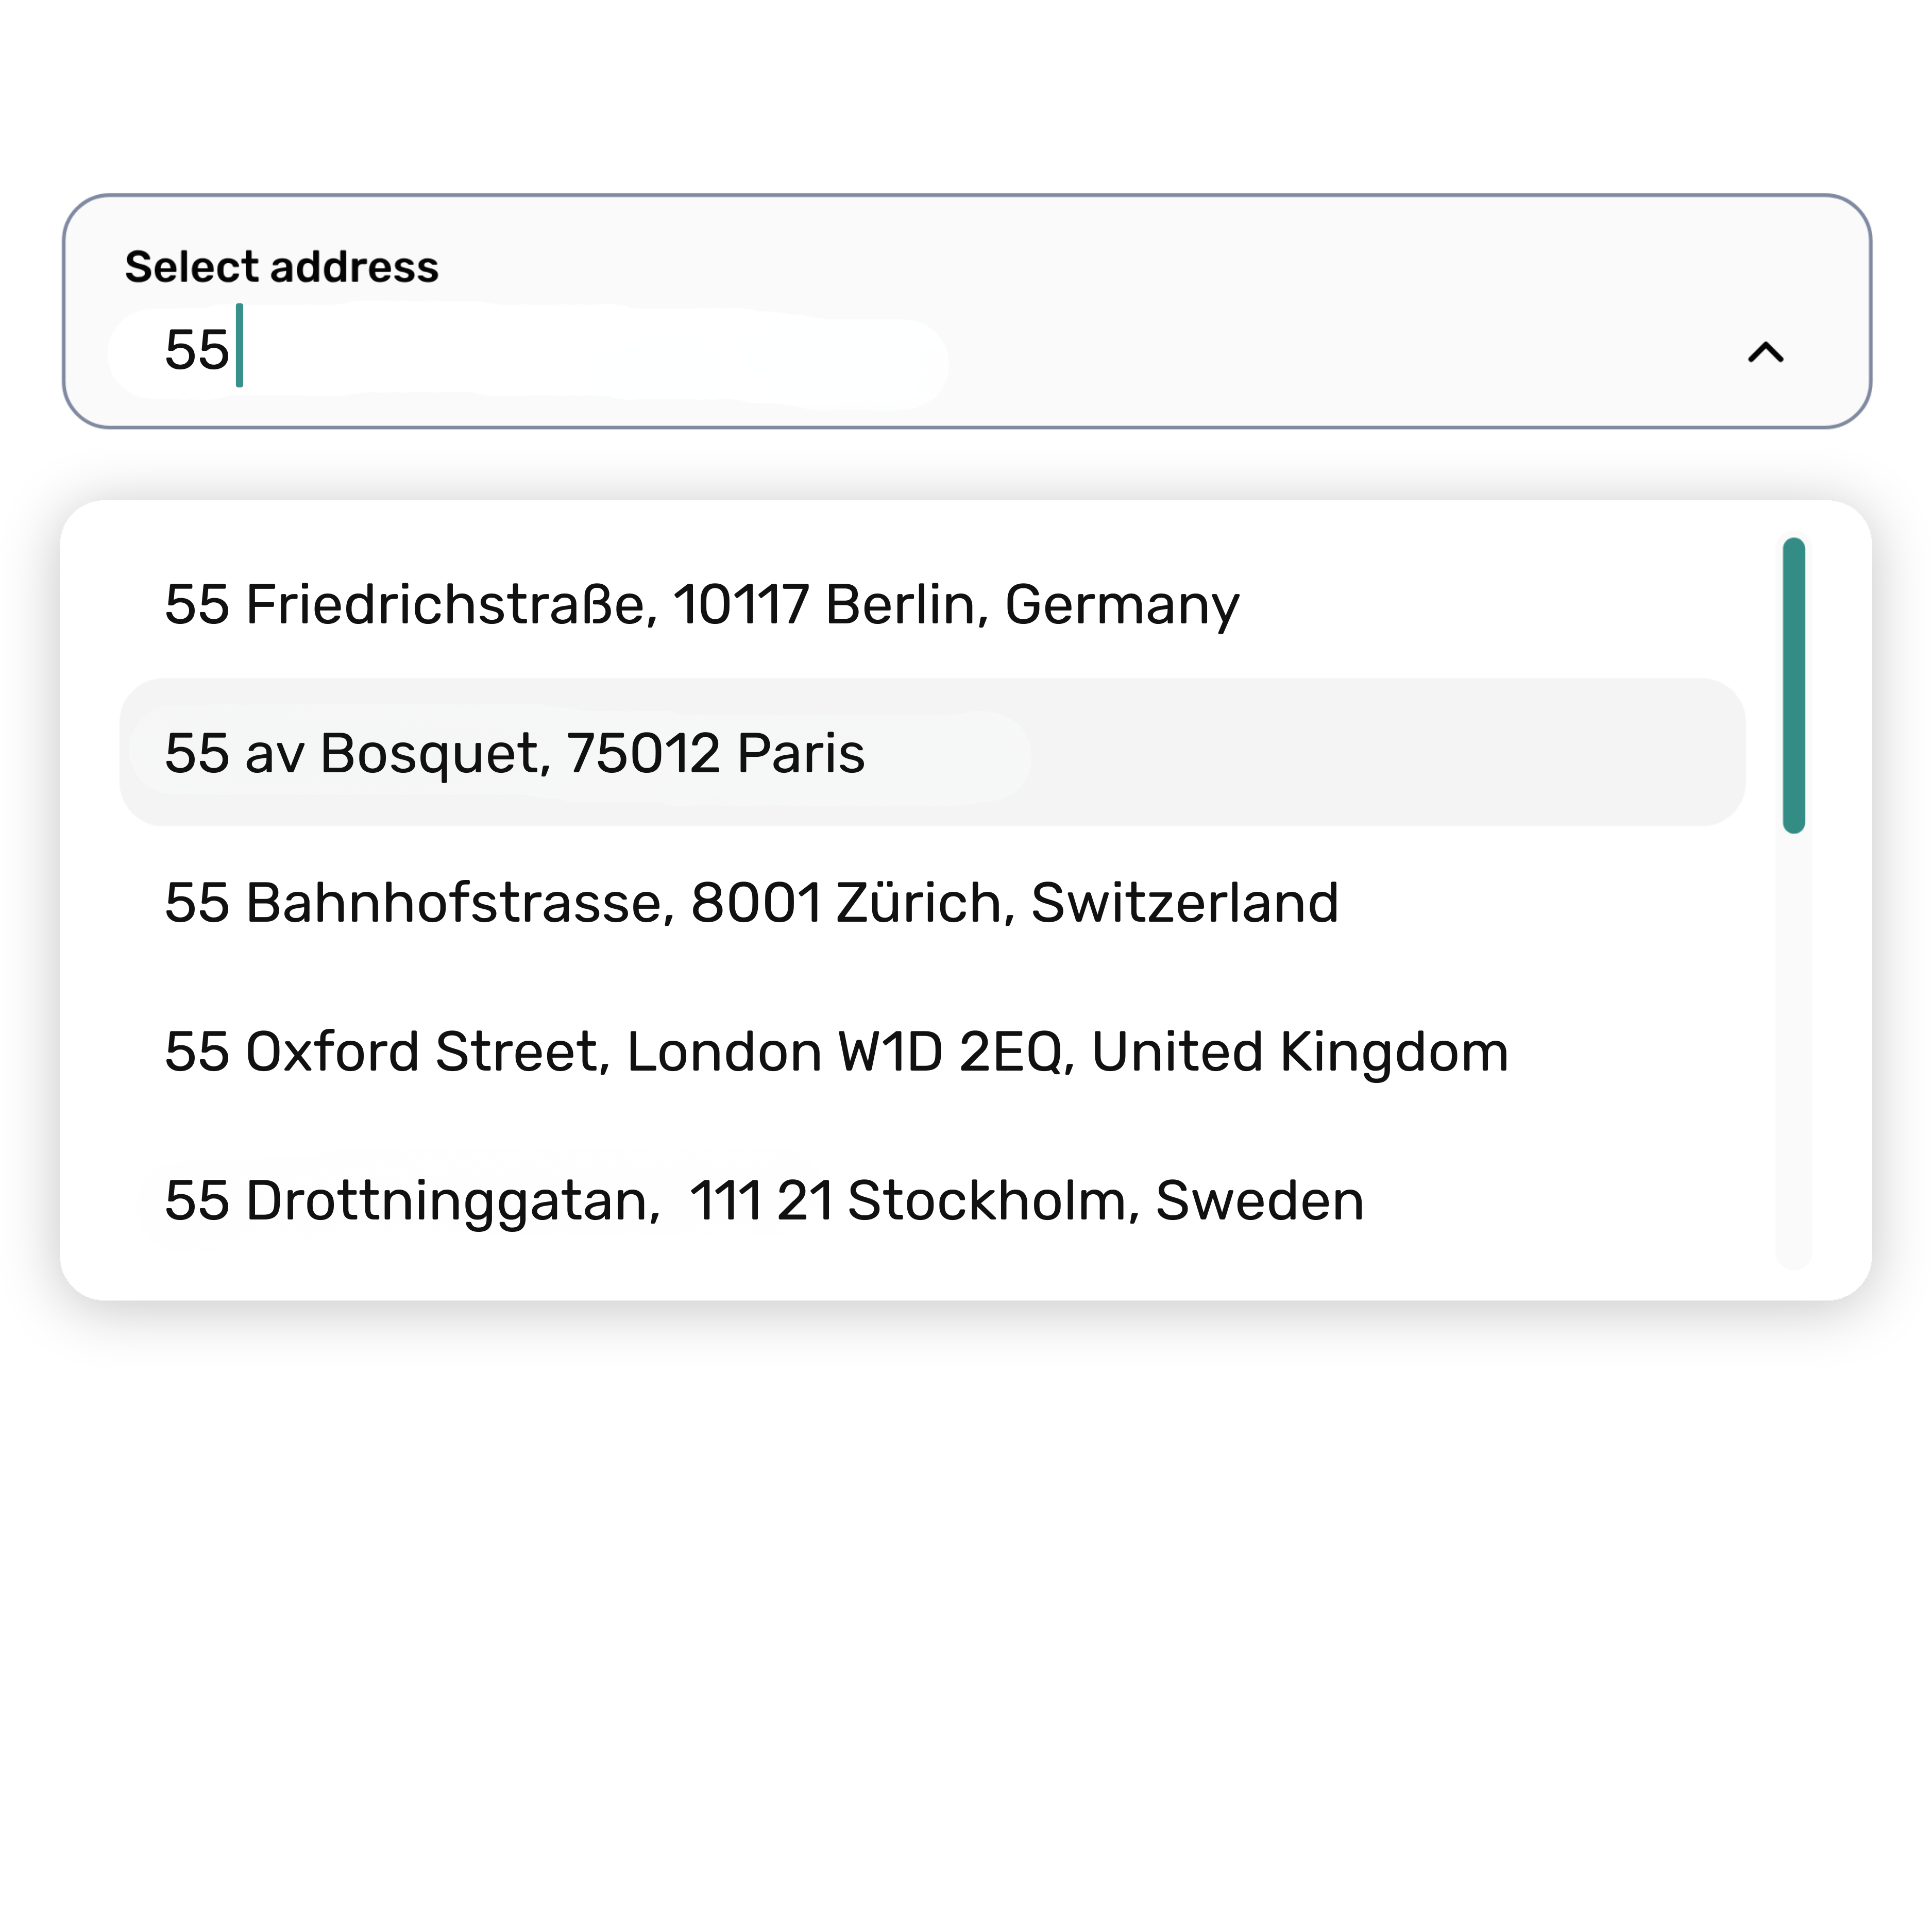
Task: Choose the 55 av Bosquet, 75012 Paris option
Action: (515, 753)
